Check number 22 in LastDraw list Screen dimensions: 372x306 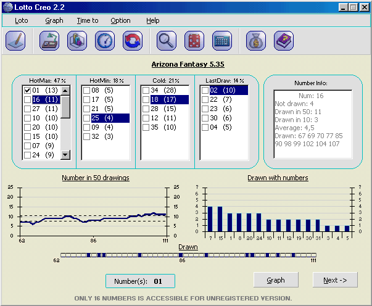tap(205, 99)
